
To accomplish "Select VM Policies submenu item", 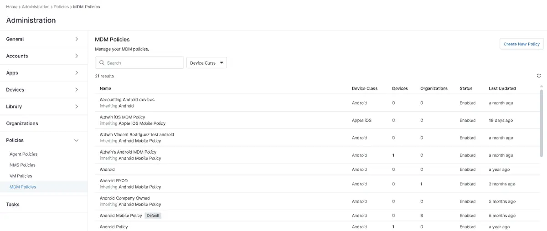I will pyautogui.click(x=21, y=176).
